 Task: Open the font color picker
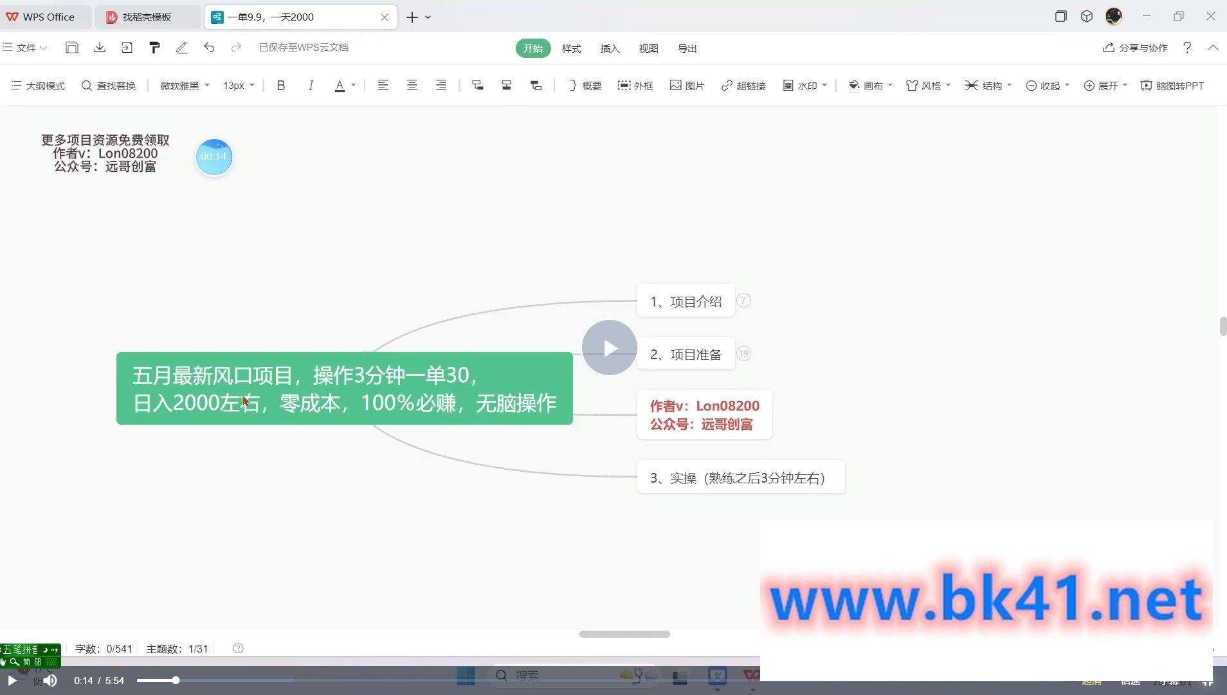(345, 86)
